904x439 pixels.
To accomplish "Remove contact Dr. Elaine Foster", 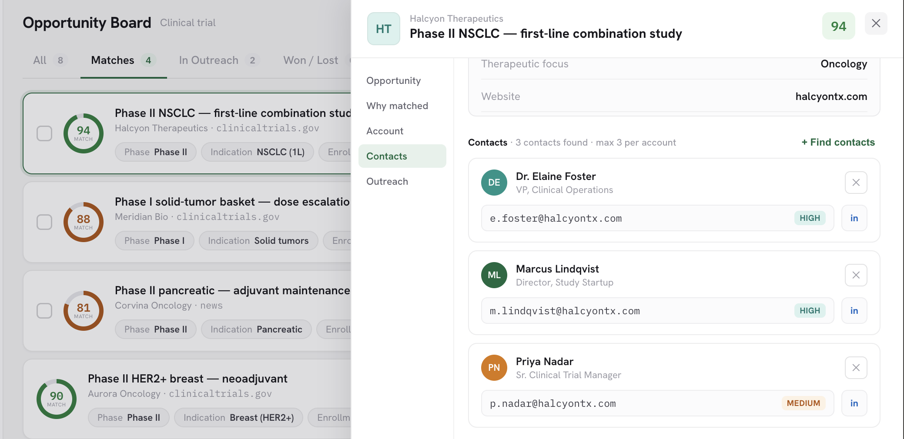I will 856,183.
